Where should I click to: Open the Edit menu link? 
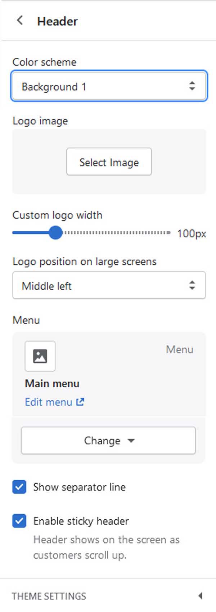[x=49, y=402]
